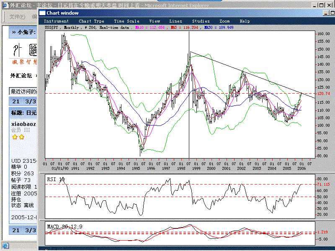The image size is (335, 251).
Task: Click the 帖子 73 profile text
Action: point(21,180)
